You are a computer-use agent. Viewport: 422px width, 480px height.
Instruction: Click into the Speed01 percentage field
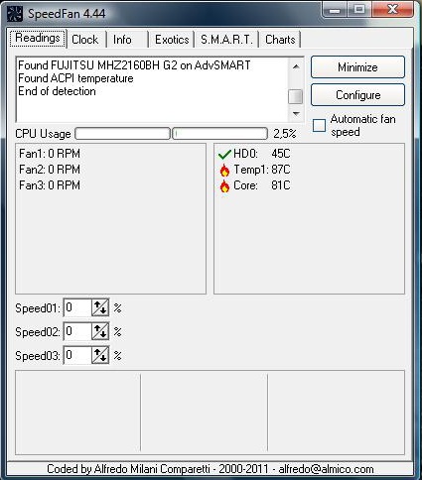pyautogui.click(x=77, y=307)
